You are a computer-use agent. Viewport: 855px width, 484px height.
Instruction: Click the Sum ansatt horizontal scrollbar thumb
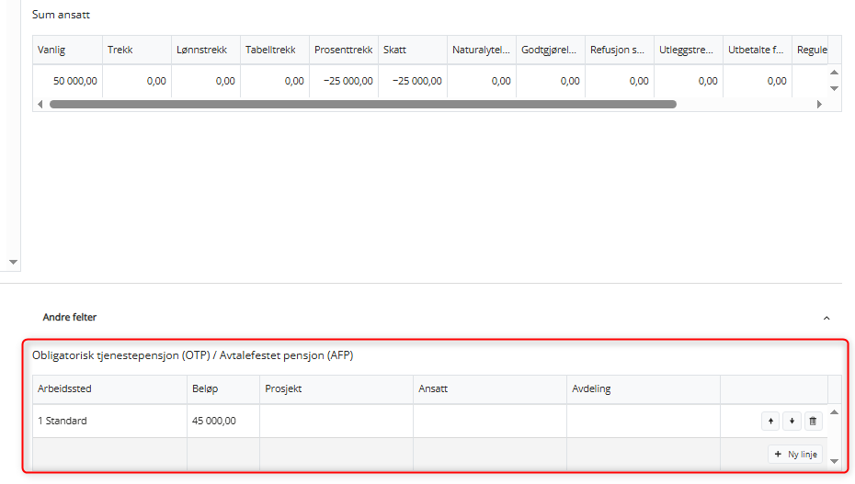(363, 104)
